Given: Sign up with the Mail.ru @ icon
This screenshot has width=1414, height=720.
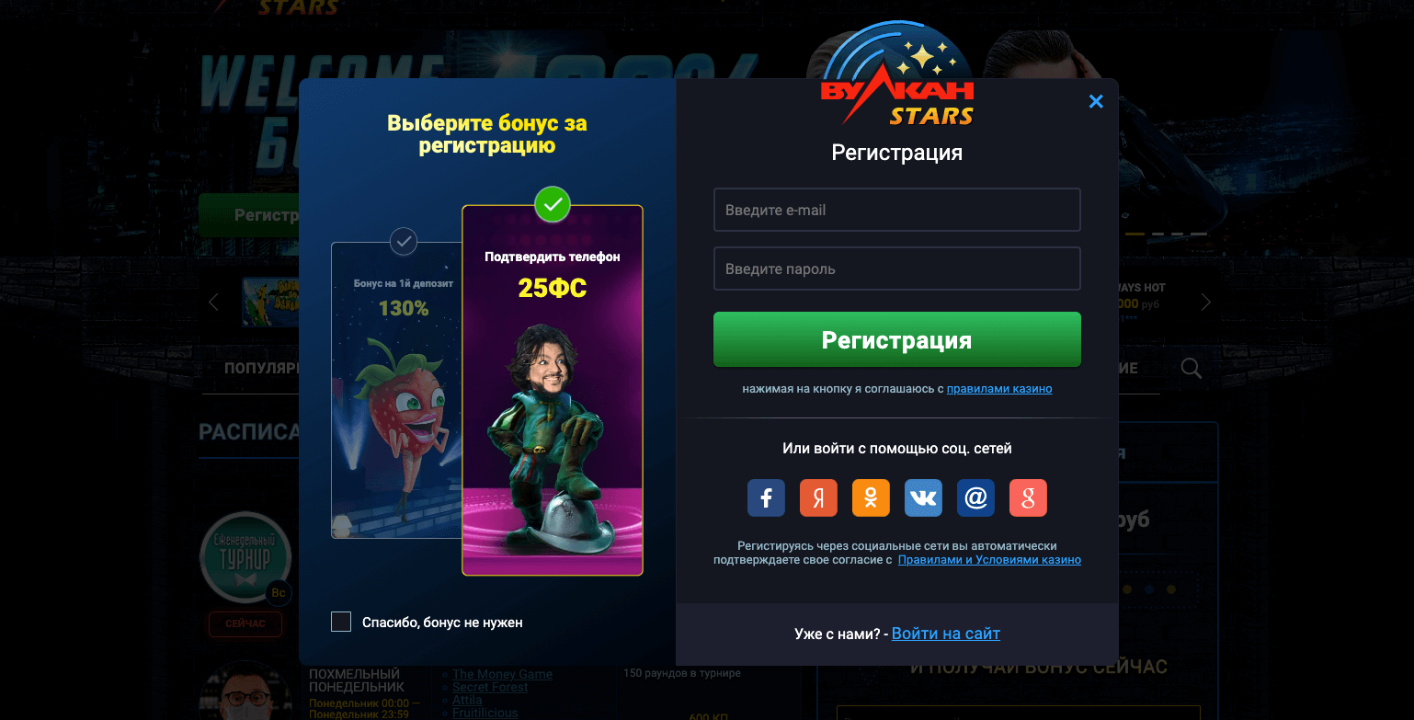Looking at the screenshot, I should (x=975, y=497).
